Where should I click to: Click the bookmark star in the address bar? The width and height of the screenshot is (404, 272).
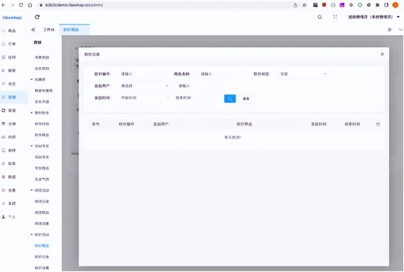304,5
